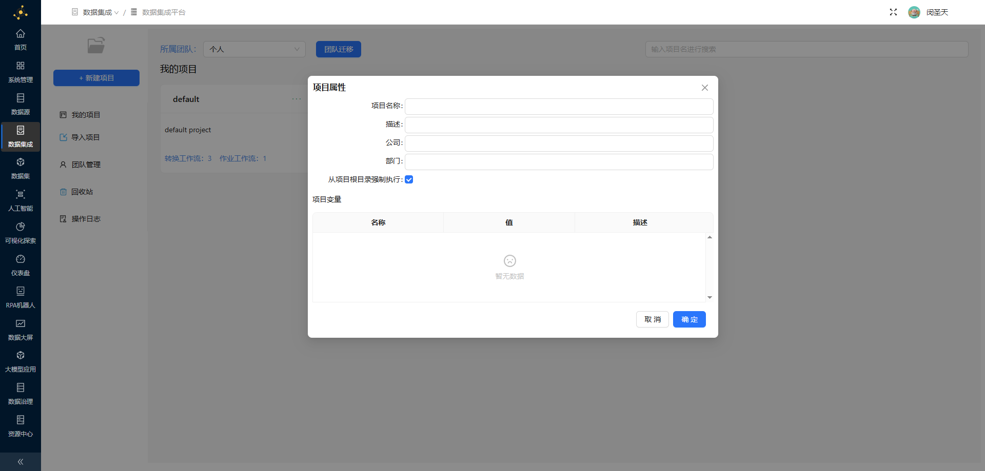Open the Visual Exploration (可视化探索) icon

coord(21,227)
